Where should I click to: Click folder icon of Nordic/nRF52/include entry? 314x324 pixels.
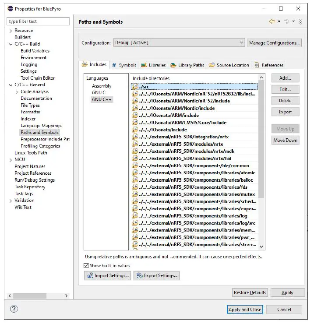[x=135, y=101]
